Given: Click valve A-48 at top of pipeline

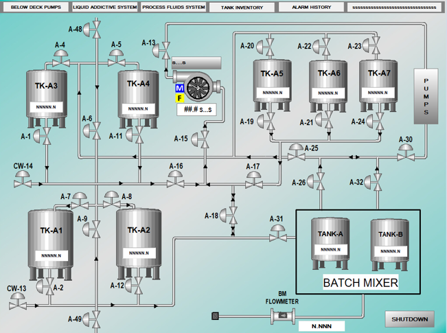Looking at the screenshot, I should pyautogui.click(x=97, y=30).
